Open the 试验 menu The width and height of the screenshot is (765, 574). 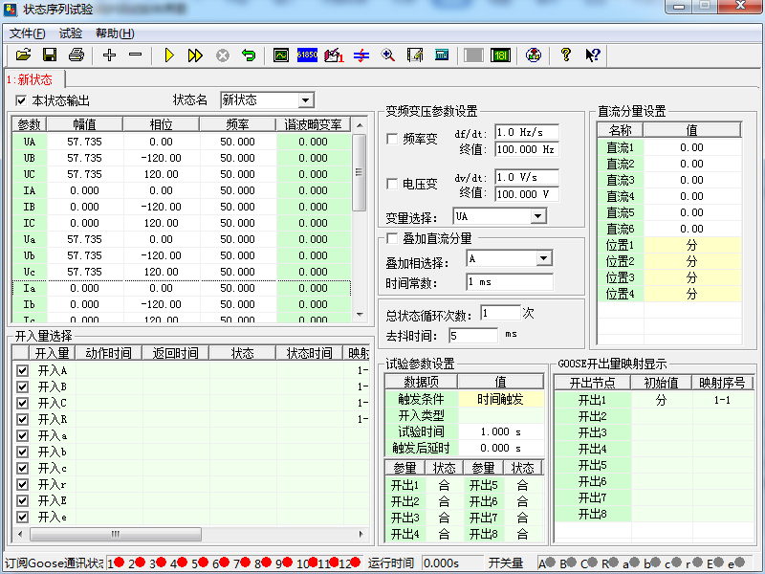pyautogui.click(x=71, y=33)
